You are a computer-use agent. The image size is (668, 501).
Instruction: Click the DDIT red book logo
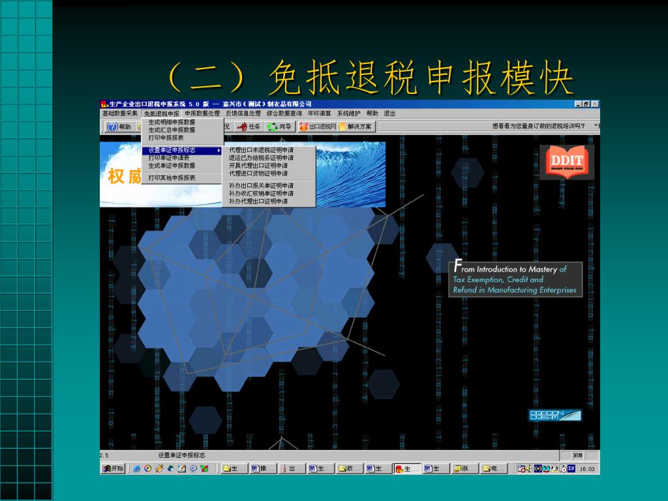coord(567,162)
